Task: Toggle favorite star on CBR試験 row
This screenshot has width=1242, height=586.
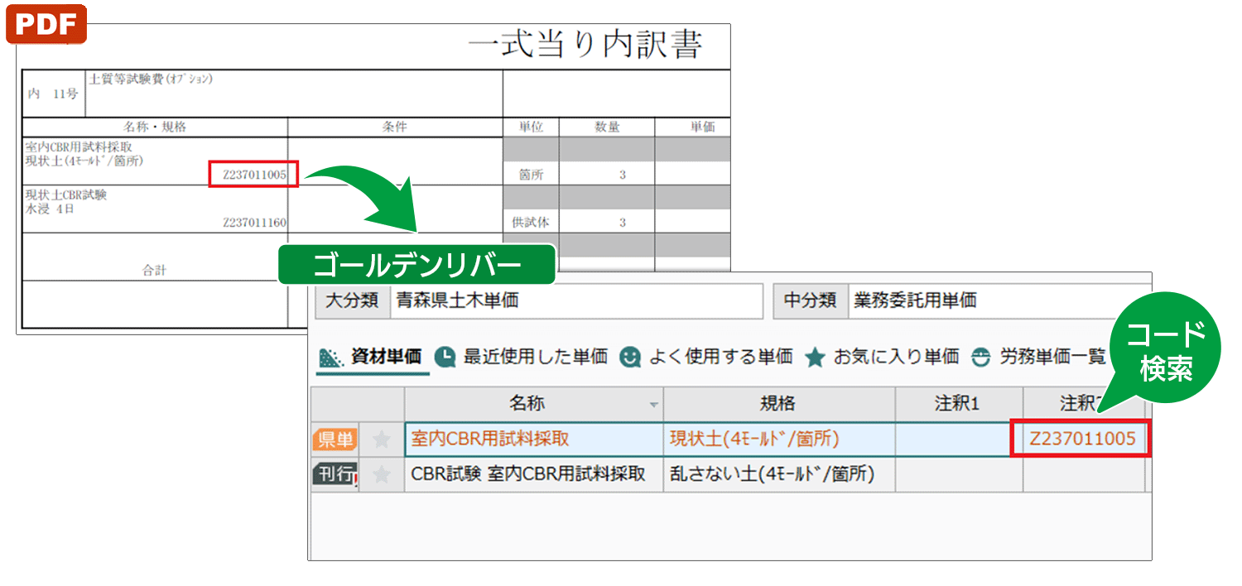Action: tap(382, 474)
